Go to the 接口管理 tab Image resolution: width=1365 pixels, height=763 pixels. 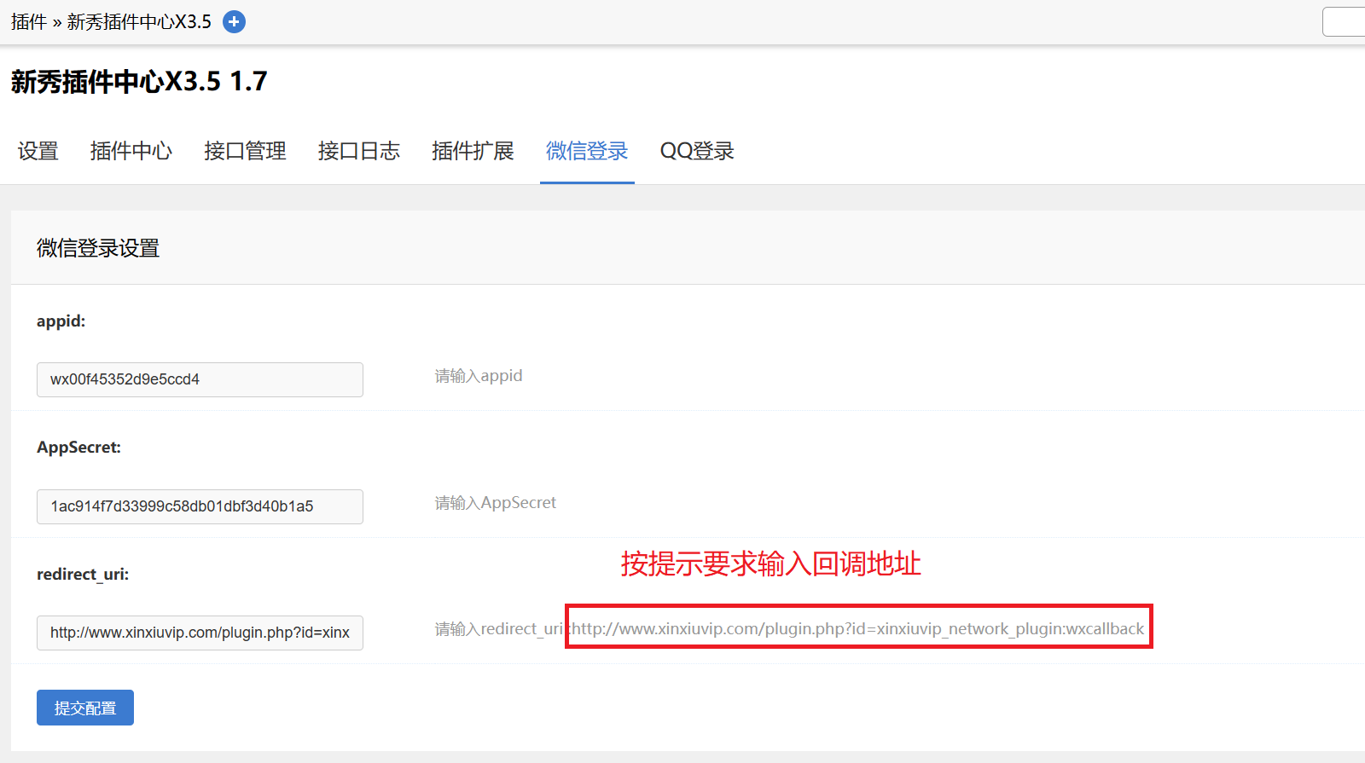[x=245, y=152]
